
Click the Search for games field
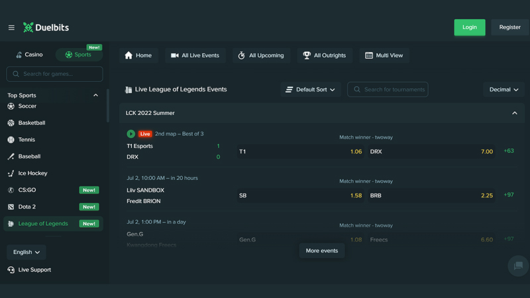tap(55, 74)
